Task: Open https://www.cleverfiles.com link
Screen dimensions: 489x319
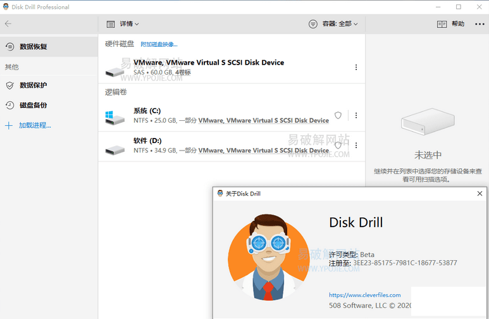Action: click(x=364, y=295)
